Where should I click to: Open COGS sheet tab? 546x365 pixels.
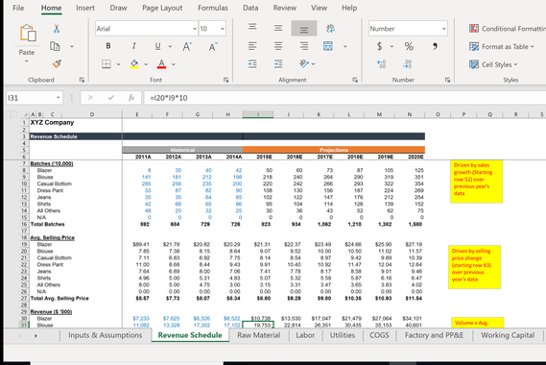pos(379,335)
